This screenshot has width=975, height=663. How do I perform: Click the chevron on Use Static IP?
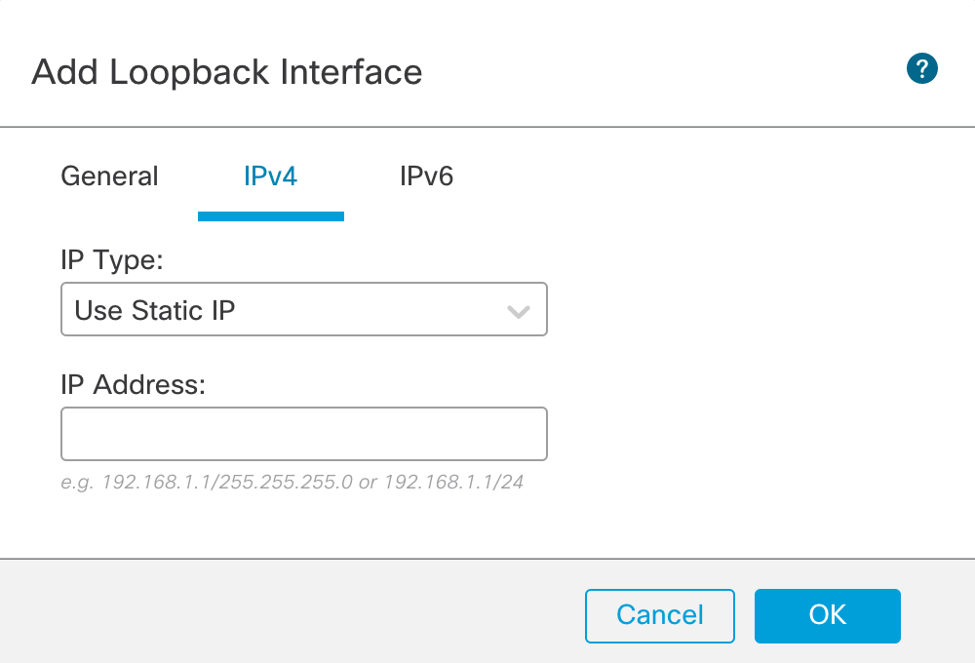[520, 309]
